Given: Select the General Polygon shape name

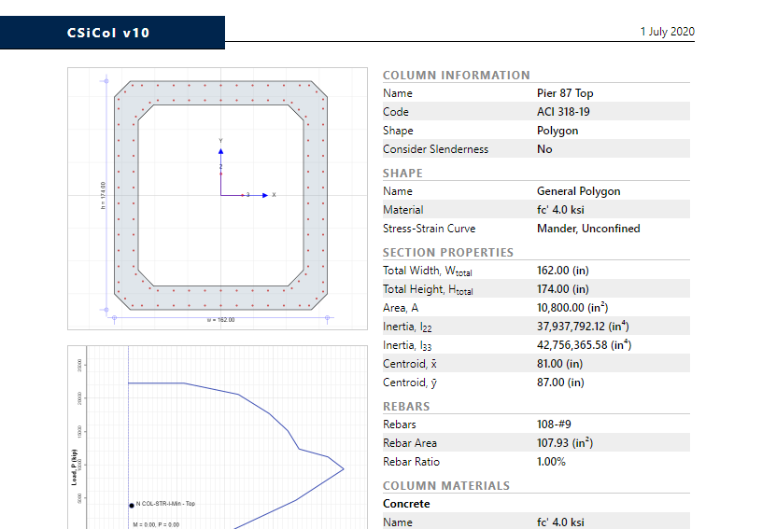Looking at the screenshot, I should point(578,191).
